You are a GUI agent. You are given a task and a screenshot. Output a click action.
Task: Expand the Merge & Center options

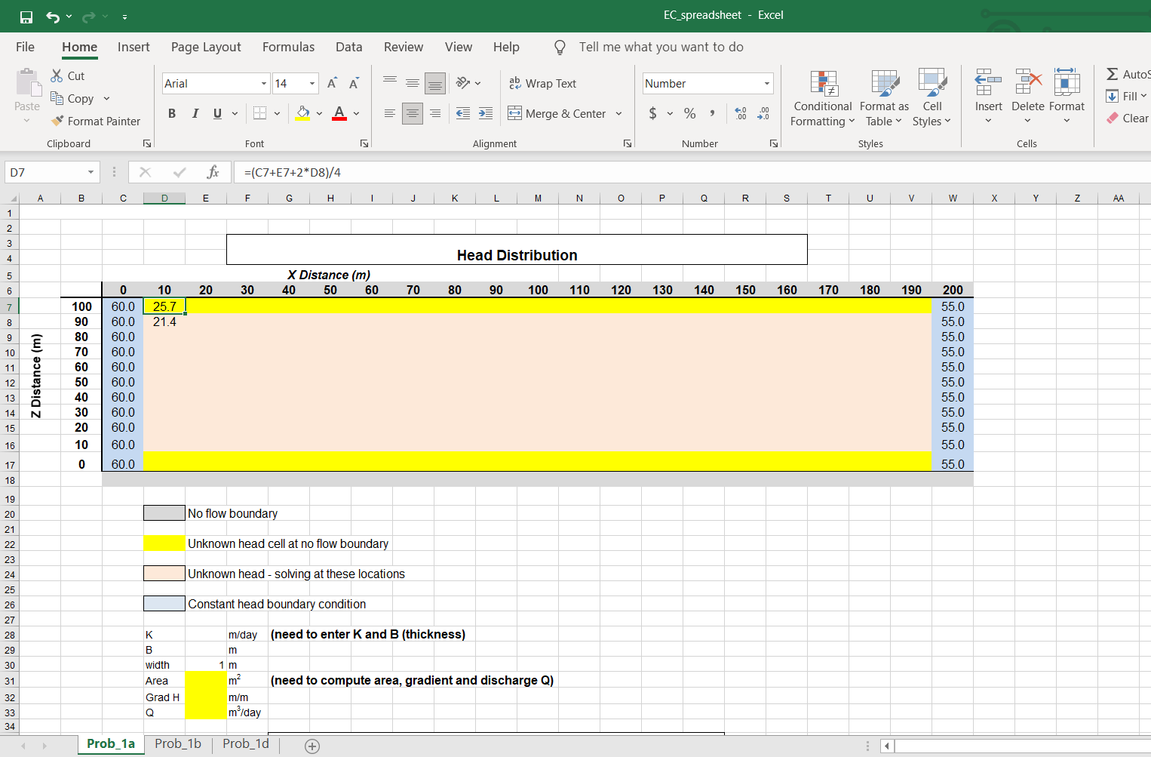(618, 113)
